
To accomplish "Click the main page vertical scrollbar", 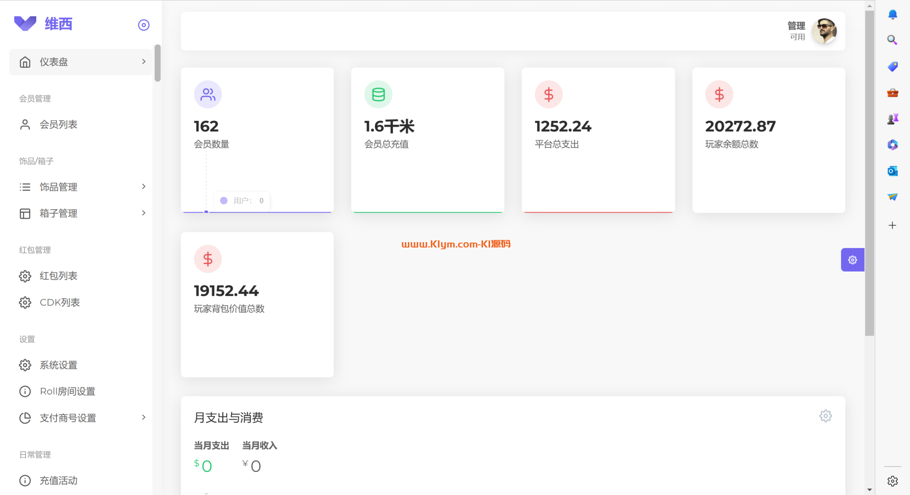I will [x=870, y=173].
